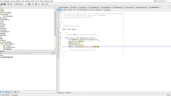
Task: Click the global search magnifier icon
Action: click(155, 1)
